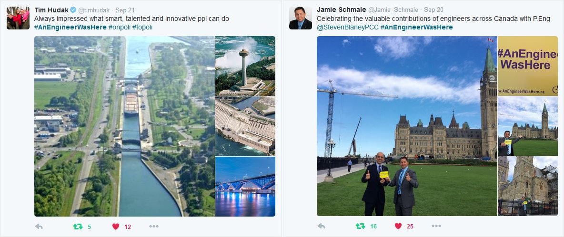Open the Tim Hudak name link
This screenshot has width=564, height=237.
(x=51, y=9)
